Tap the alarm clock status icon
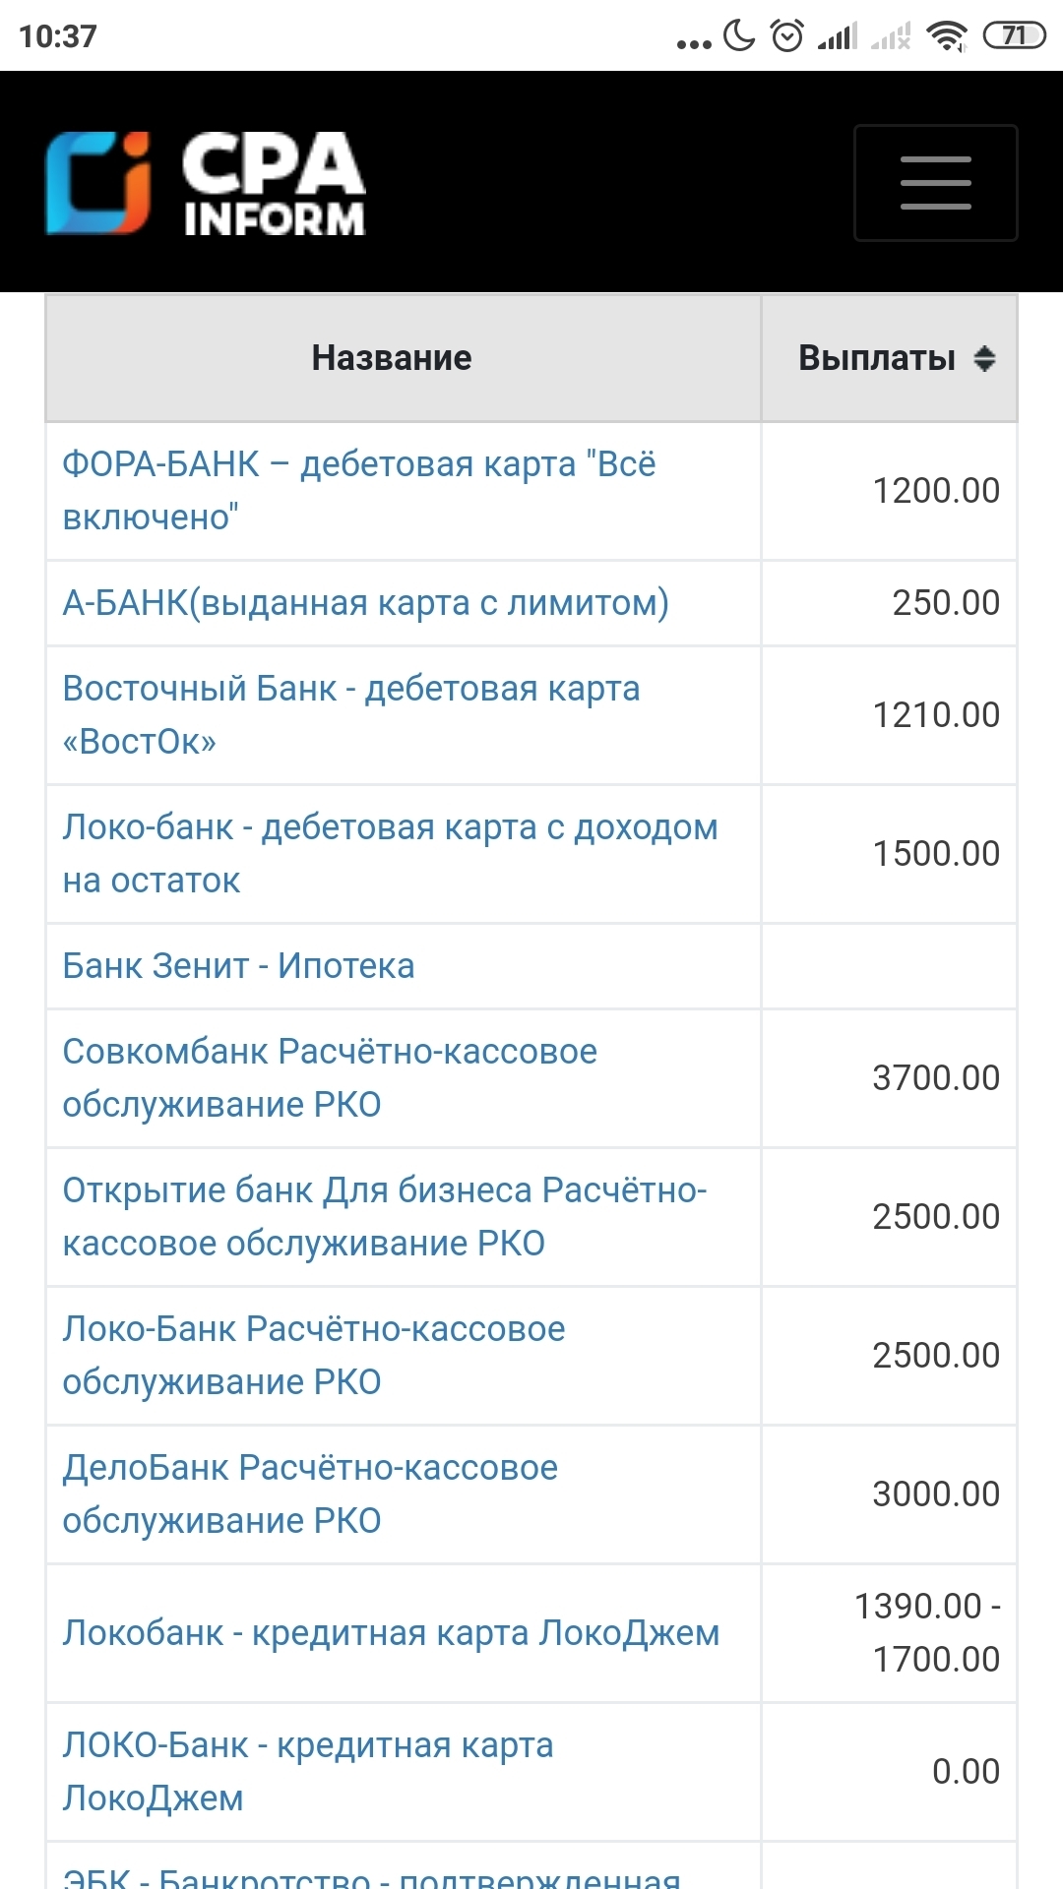This screenshot has width=1063, height=1889. (x=786, y=36)
